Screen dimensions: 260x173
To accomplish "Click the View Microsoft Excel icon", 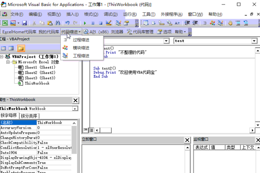I will (5, 23).
